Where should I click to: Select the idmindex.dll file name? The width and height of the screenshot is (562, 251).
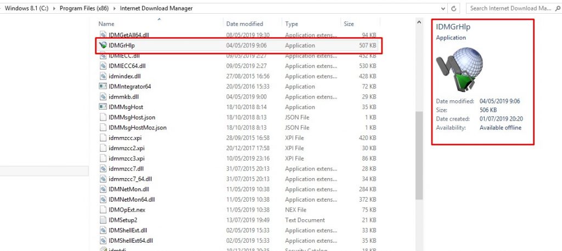(x=125, y=76)
